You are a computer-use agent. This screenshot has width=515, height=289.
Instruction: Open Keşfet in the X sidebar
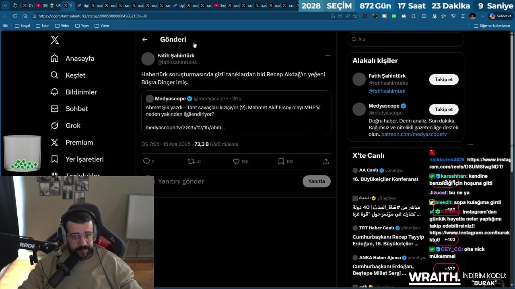click(68, 75)
